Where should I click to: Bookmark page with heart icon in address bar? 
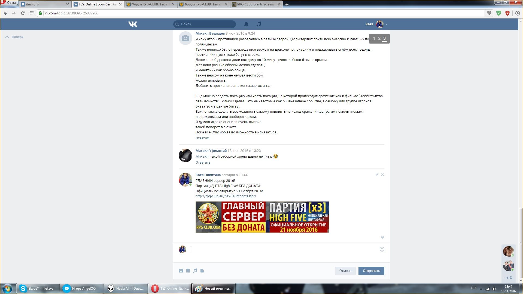[489, 13]
